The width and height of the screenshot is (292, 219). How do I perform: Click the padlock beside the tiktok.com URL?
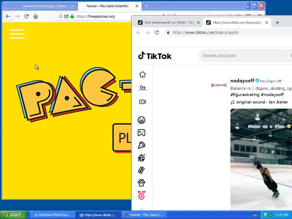(168, 33)
